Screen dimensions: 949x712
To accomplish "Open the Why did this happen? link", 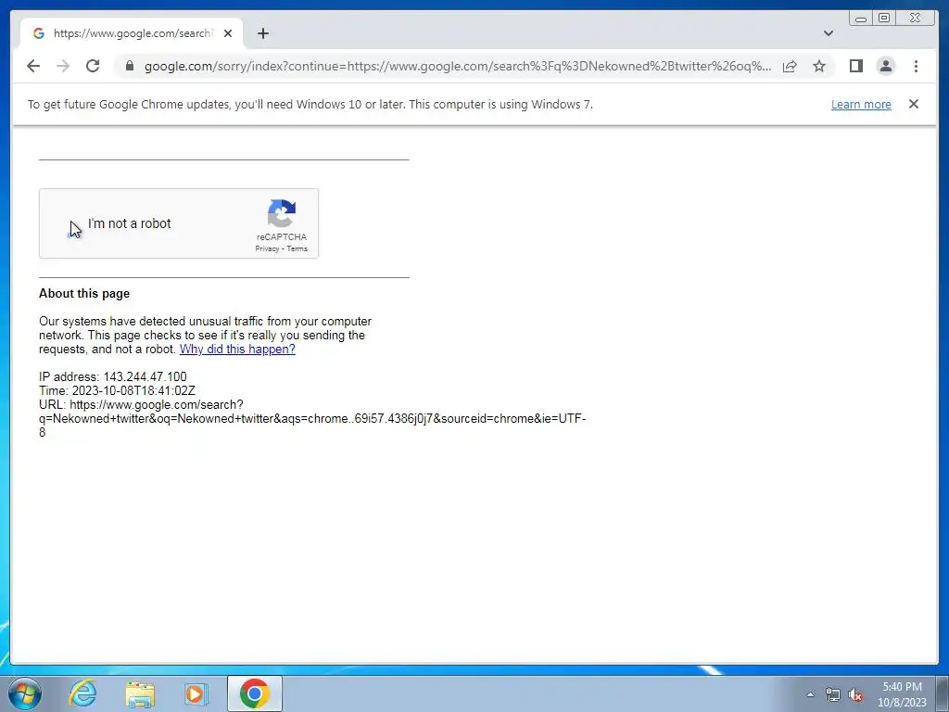I will click(237, 350).
